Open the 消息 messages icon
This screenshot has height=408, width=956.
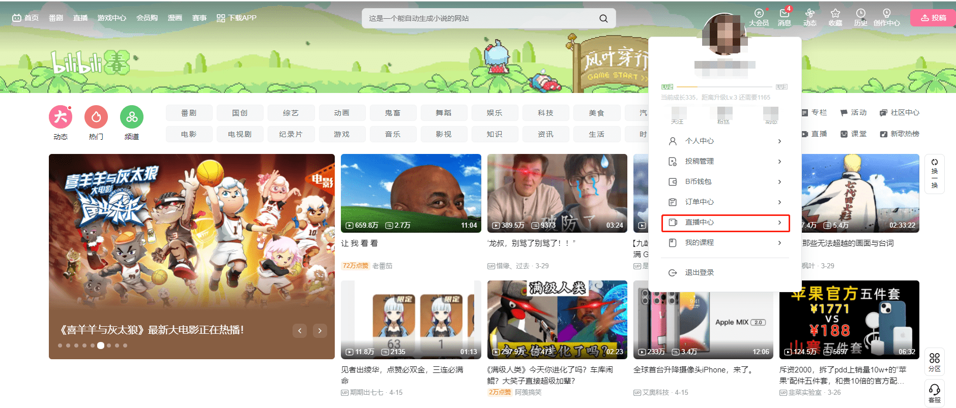(x=784, y=14)
